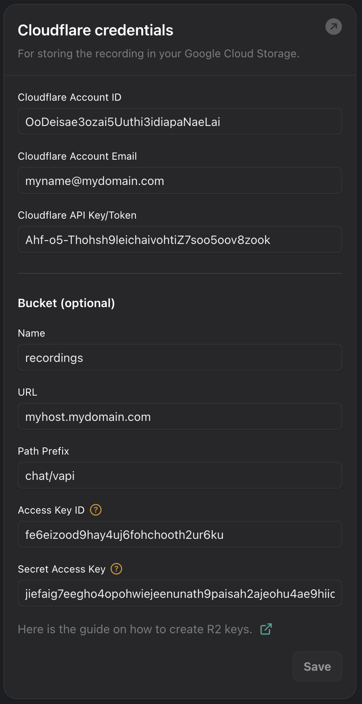Click the Access Key ID help icon
Viewport: 362px width, 704px height.
96,510
